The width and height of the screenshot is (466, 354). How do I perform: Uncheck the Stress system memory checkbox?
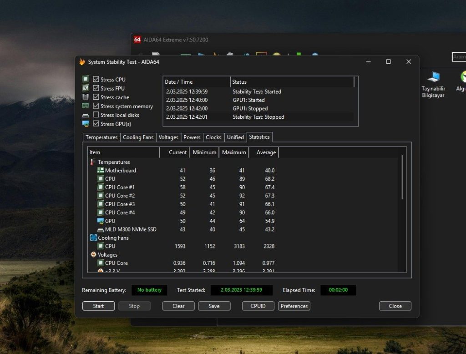96,106
